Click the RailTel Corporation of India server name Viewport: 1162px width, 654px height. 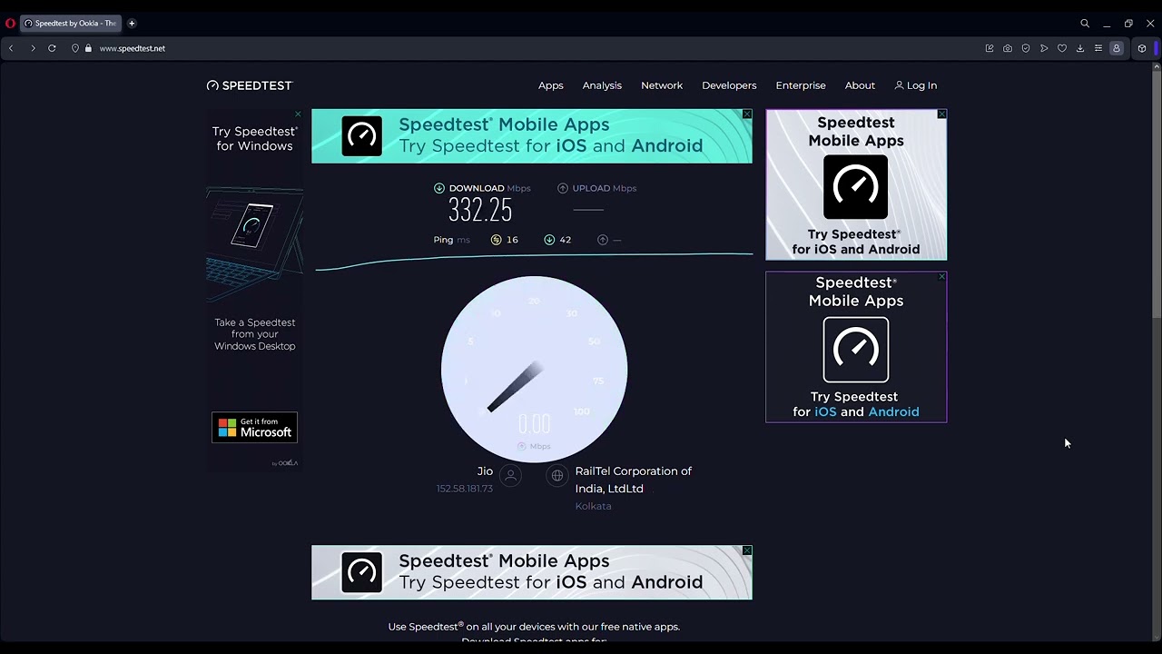tap(634, 480)
